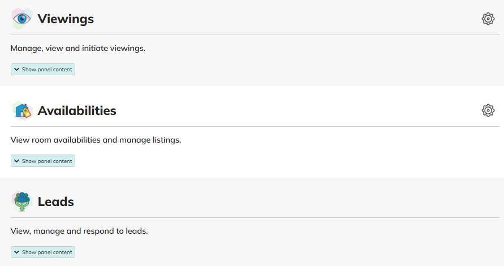Click the Availabilities house icon
Viewport: 504px width, 266px height.
[x=22, y=110]
